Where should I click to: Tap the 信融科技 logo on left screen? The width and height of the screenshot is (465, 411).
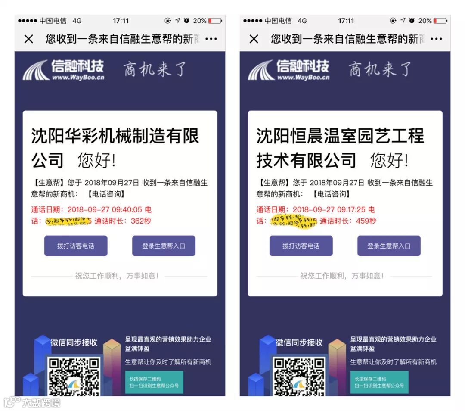click(63, 70)
